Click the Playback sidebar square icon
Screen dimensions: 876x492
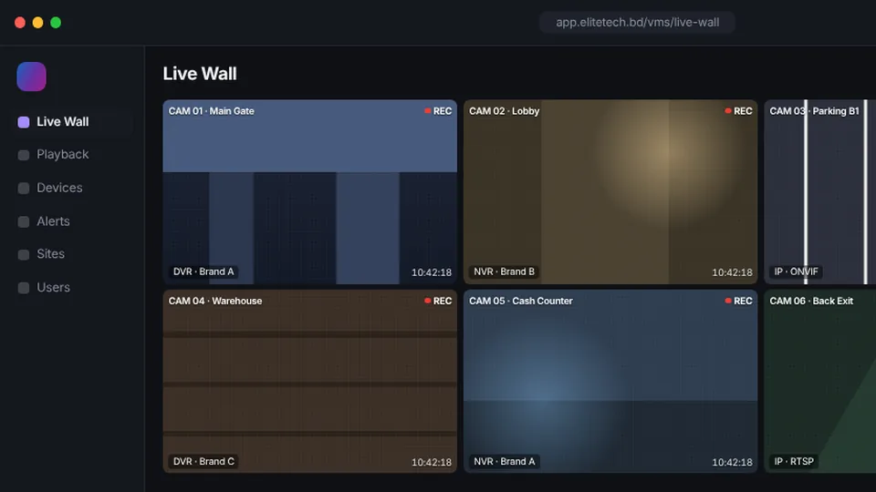[24, 155]
